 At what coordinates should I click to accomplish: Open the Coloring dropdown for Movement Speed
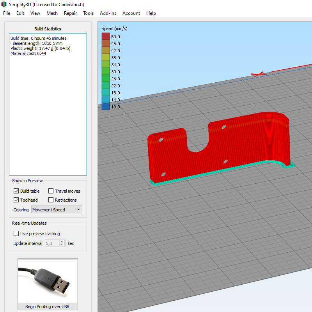tap(57, 210)
